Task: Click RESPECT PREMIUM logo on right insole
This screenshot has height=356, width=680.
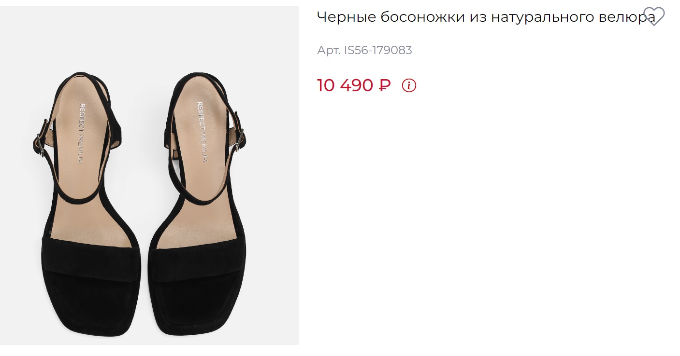Action: 202,132
